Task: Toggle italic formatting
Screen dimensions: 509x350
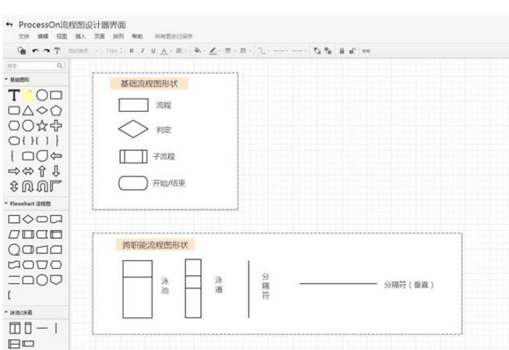Action: pos(142,51)
